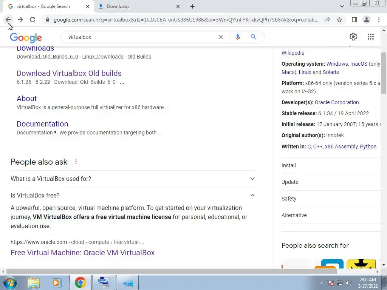This screenshot has width=387, height=290.
Task: Click the vertical page scrollbar thumb
Action: pyautogui.click(x=384, y=73)
